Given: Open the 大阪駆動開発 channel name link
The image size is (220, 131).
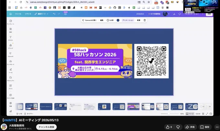Looking at the screenshot, I should (16, 126).
